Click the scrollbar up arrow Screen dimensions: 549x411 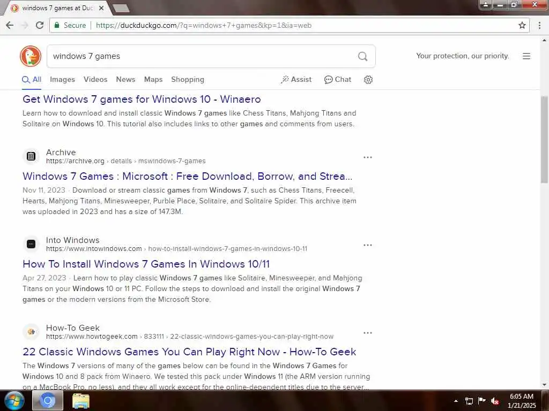coord(545,40)
